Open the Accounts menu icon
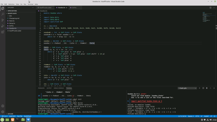 (3, 106)
